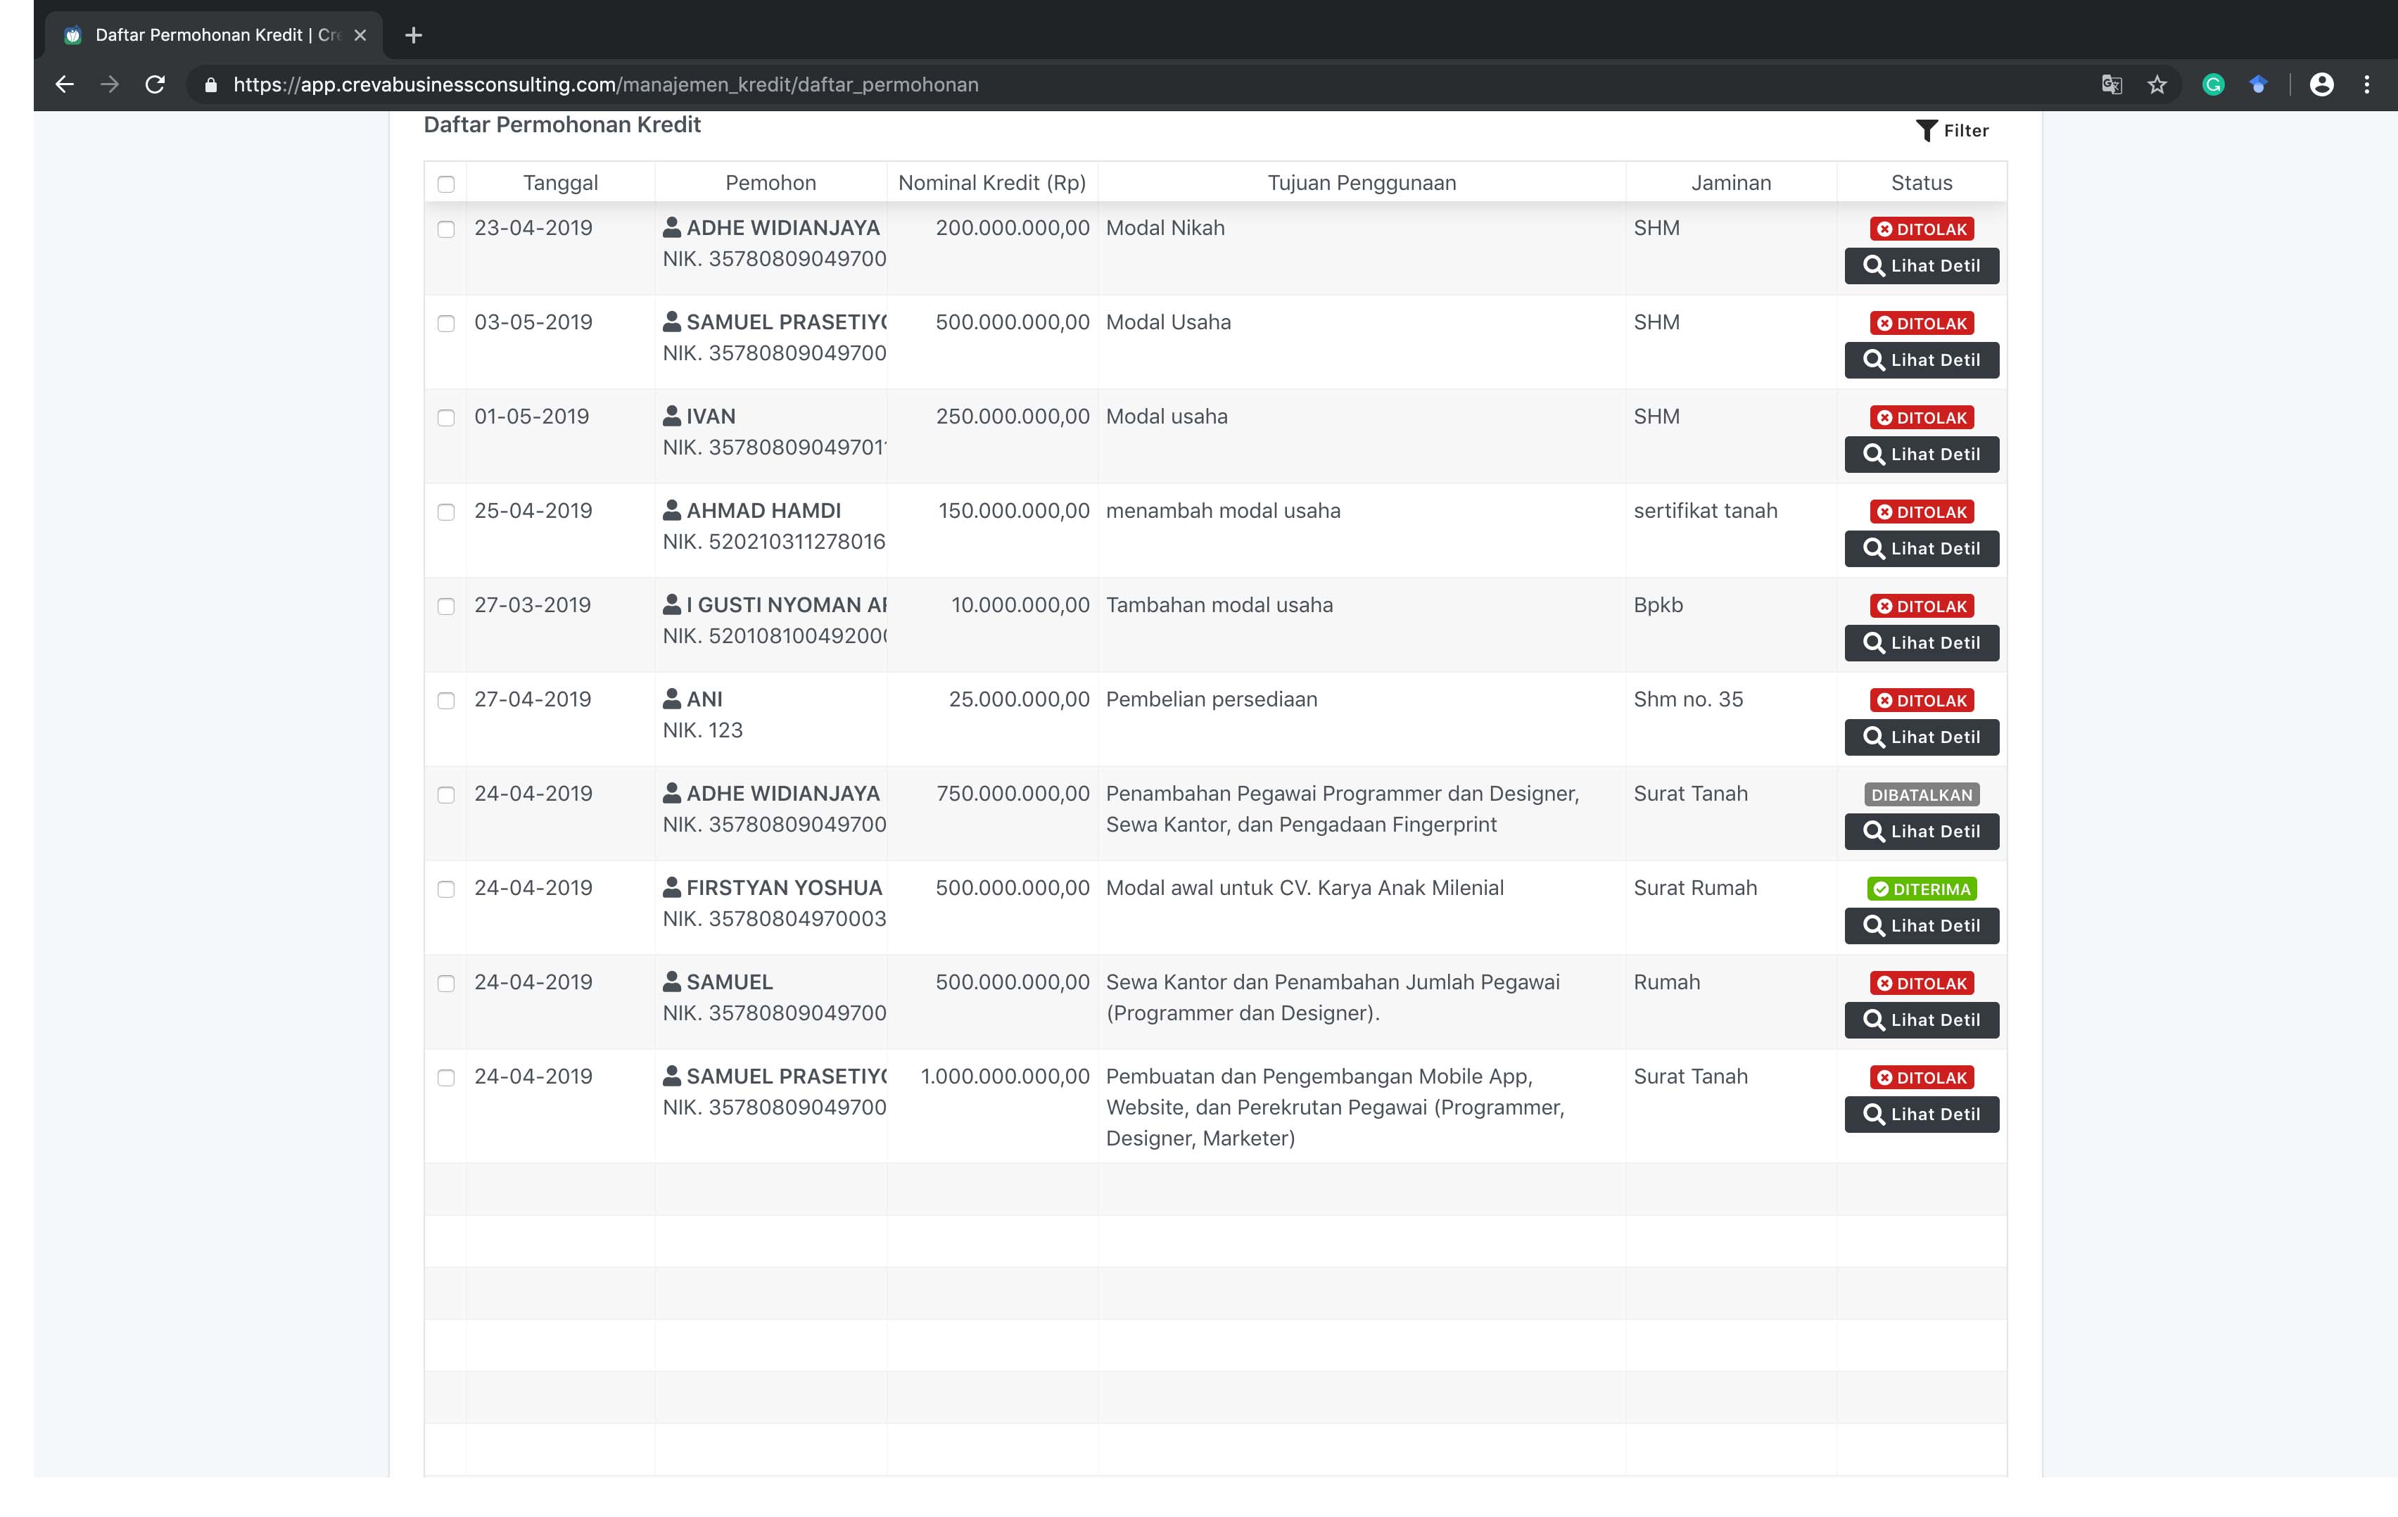Open Lihat Detil for AHMAD HAMDI
The width and height of the screenshot is (2398, 1517).
pos(1921,549)
